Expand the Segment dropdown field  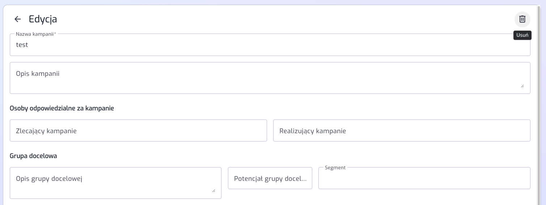click(x=424, y=178)
